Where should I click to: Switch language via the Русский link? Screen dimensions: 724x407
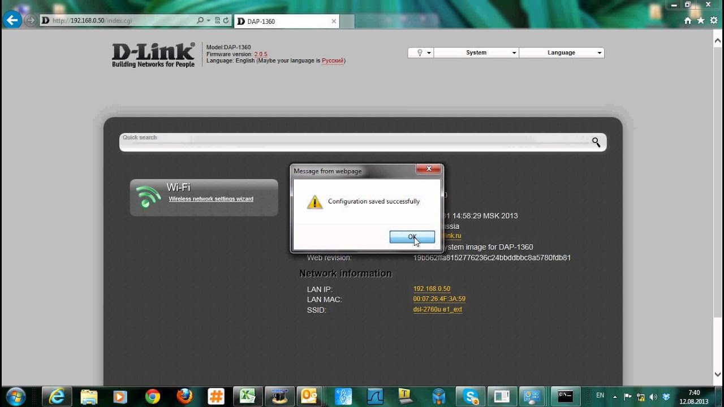[x=333, y=60]
